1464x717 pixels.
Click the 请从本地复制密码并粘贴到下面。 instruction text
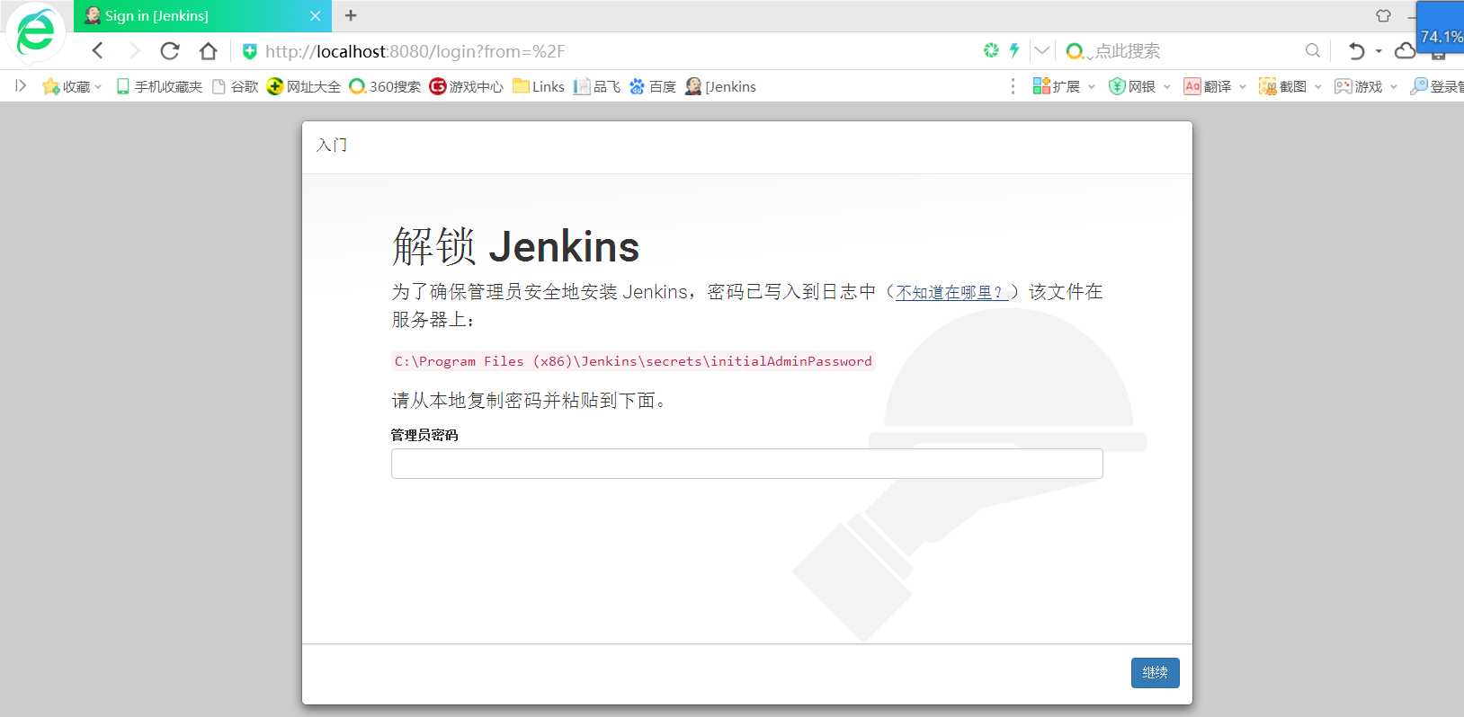(531, 401)
